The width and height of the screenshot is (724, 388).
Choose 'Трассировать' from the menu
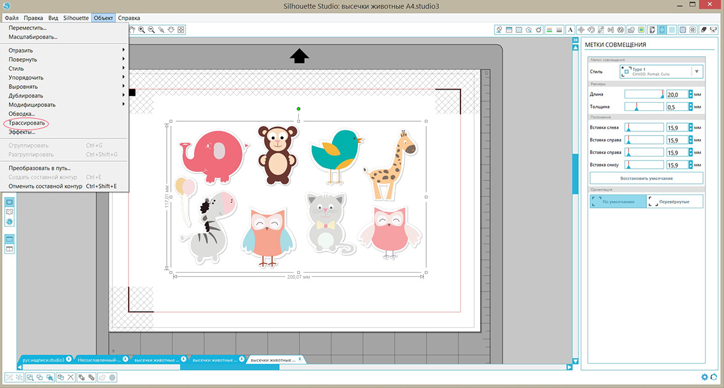[x=27, y=123]
